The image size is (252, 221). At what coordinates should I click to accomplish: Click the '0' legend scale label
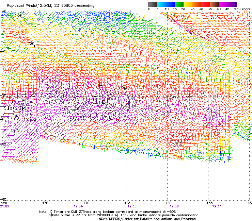tap(149, 9)
